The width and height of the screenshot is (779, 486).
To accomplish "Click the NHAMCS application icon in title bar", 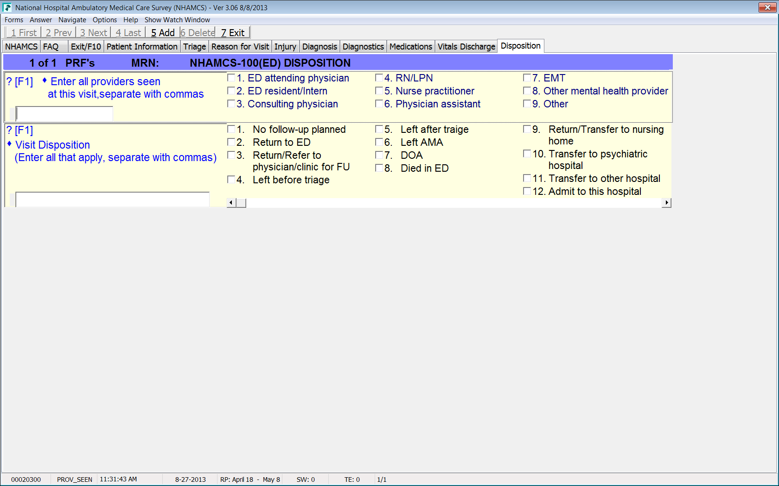I will coord(7,7).
